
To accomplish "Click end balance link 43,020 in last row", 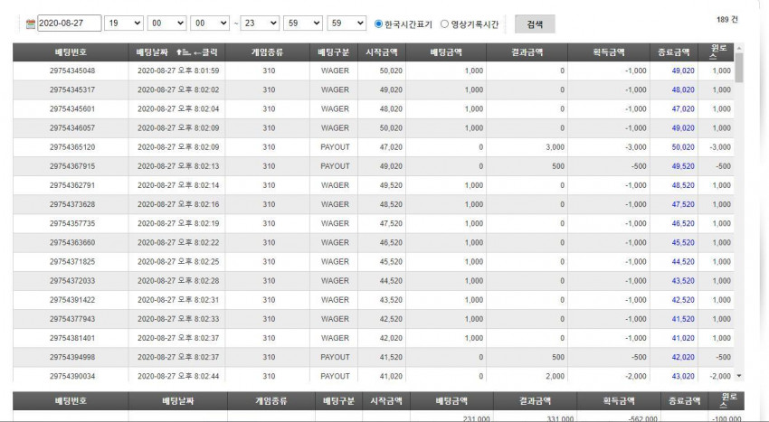I will [683, 377].
